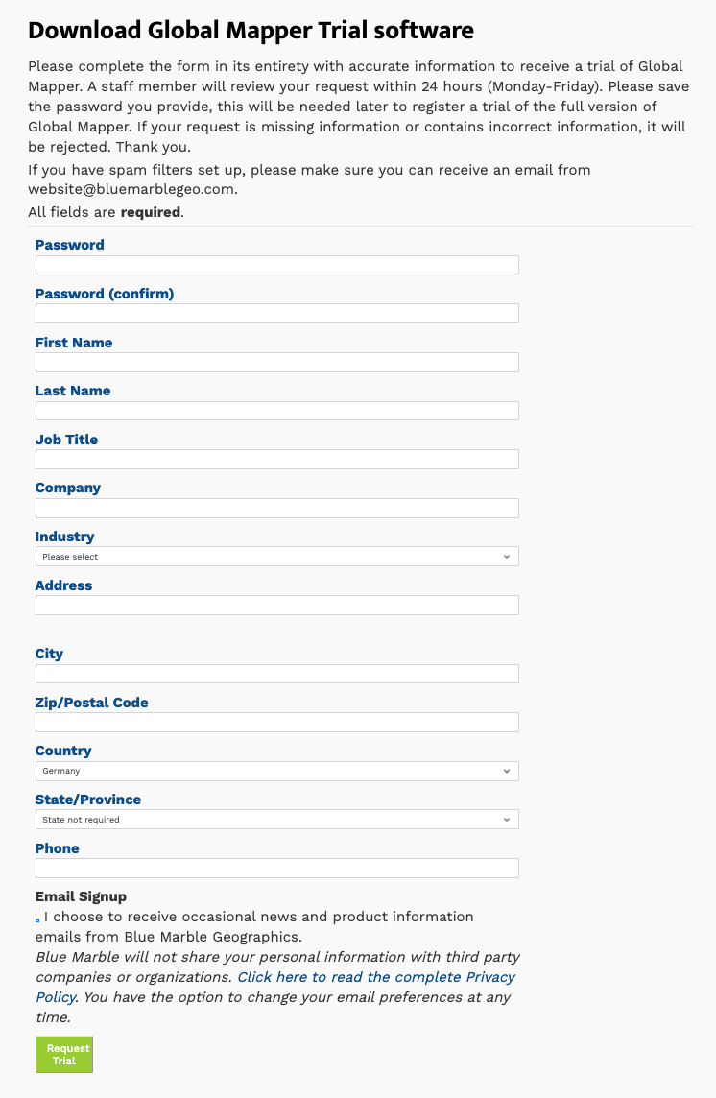
Task: Select the Last Name text box
Action: click(x=276, y=411)
